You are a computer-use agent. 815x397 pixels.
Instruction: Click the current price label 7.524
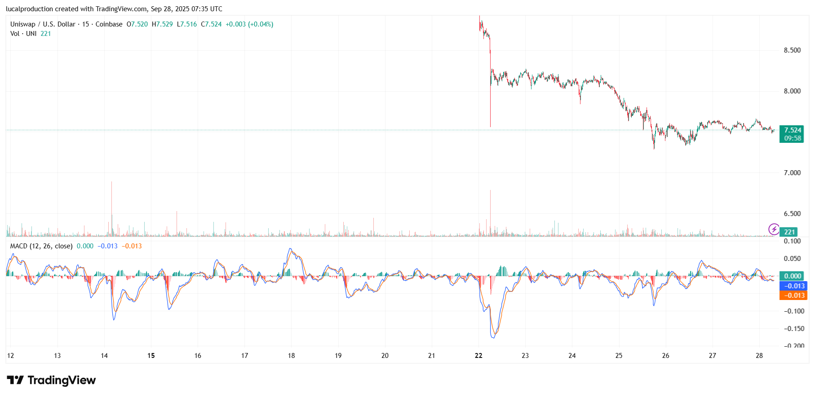click(793, 130)
